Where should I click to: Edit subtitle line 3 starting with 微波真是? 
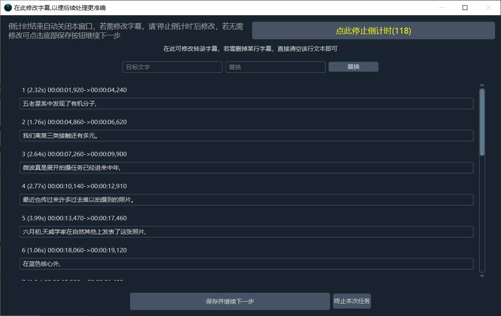tap(246, 168)
